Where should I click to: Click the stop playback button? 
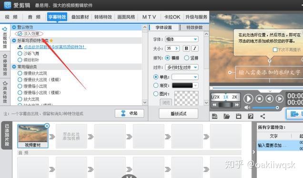[259, 99]
